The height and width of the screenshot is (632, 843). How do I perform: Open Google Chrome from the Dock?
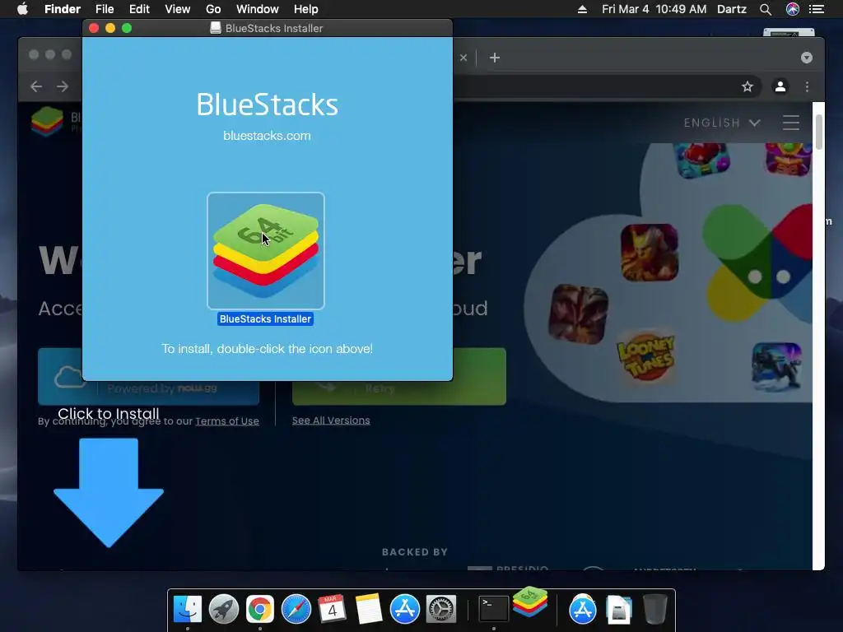pyautogui.click(x=259, y=609)
